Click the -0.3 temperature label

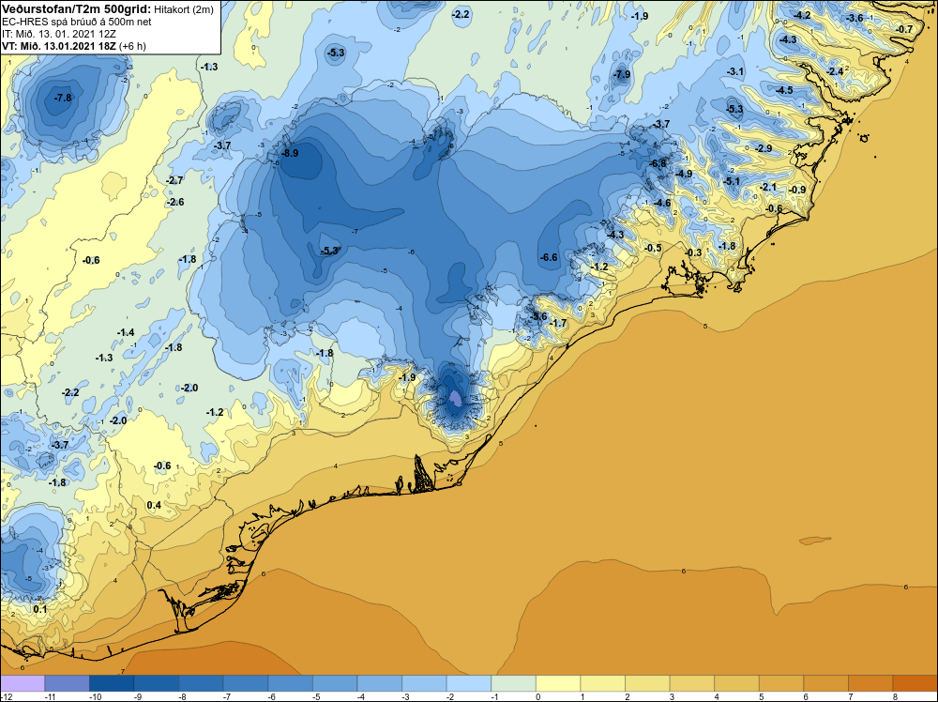(693, 253)
